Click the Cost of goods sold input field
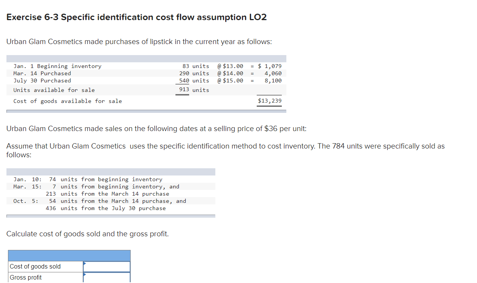This screenshot has height=283, width=477. 108,266
